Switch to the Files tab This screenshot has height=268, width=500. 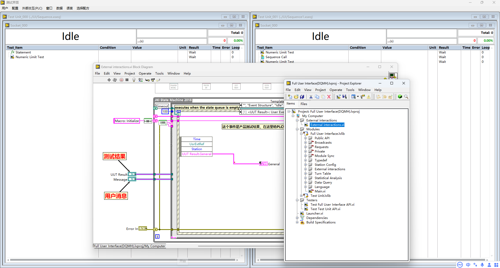304,104
